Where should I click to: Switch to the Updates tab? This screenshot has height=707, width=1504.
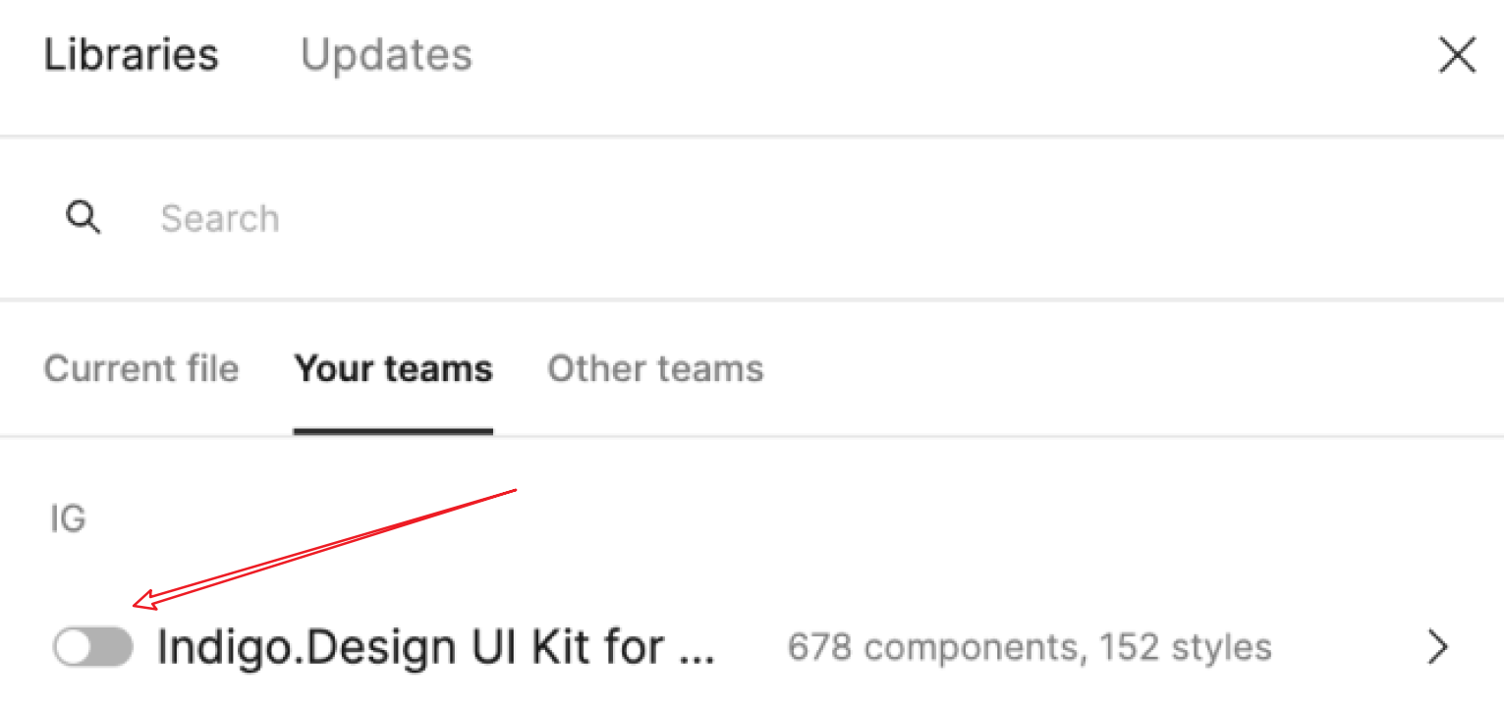tap(386, 55)
